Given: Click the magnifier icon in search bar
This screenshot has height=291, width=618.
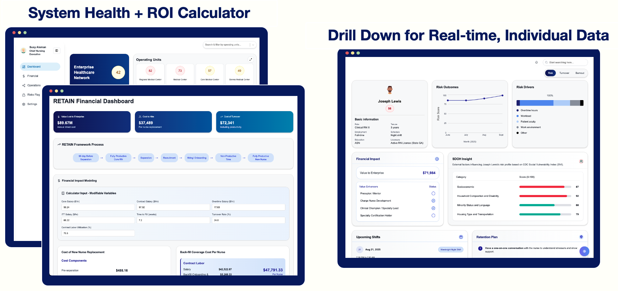Looking at the screenshot, I should [x=547, y=62].
